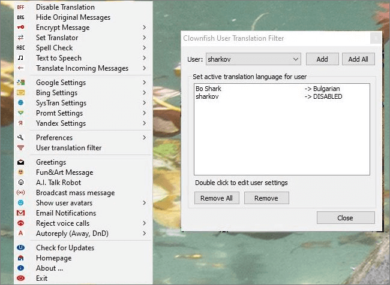Click the Gmail icon beside Email Notifications
390x285 pixels.
[x=20, y=213]
